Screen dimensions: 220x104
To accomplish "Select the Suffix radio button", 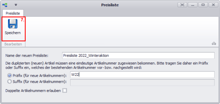I will coord(10,81).
